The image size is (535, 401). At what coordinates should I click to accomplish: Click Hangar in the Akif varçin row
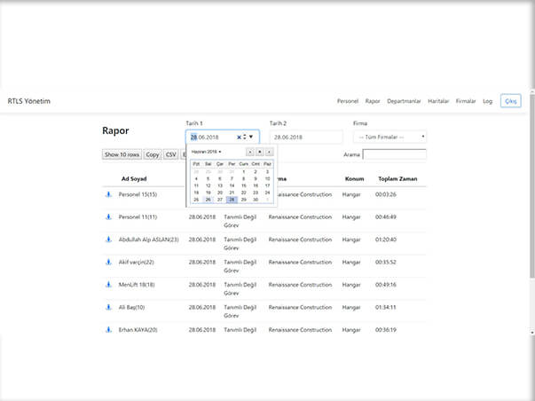(351, 262)
